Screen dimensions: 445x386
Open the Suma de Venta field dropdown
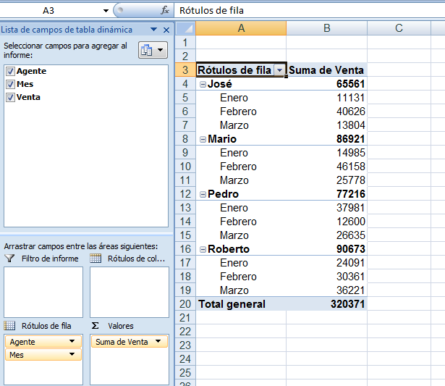click(158, 341)
